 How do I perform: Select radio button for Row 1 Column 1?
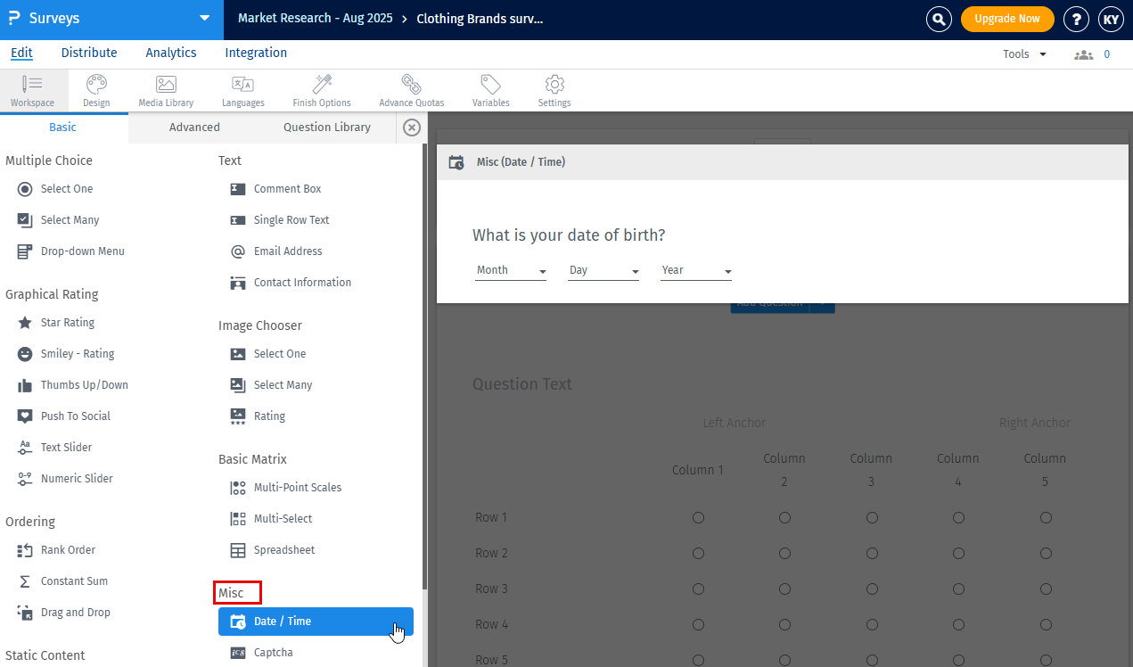click(698, 518)
